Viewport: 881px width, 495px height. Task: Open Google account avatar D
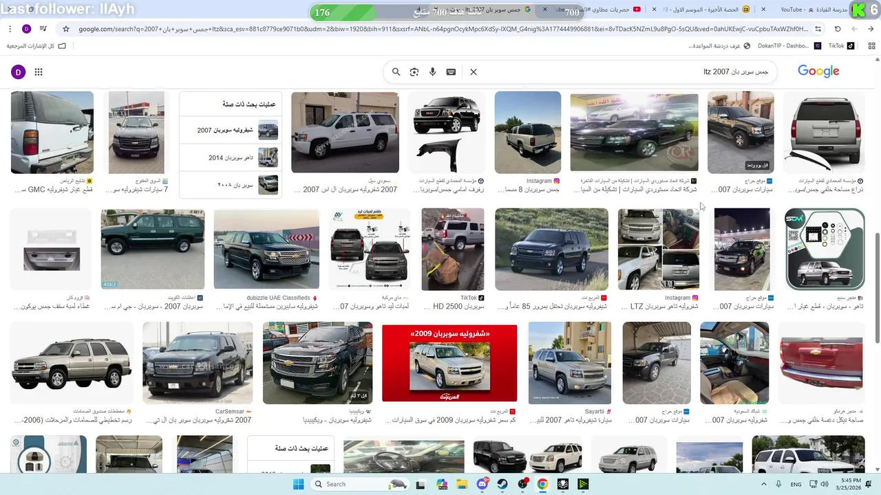coord(18,72)
